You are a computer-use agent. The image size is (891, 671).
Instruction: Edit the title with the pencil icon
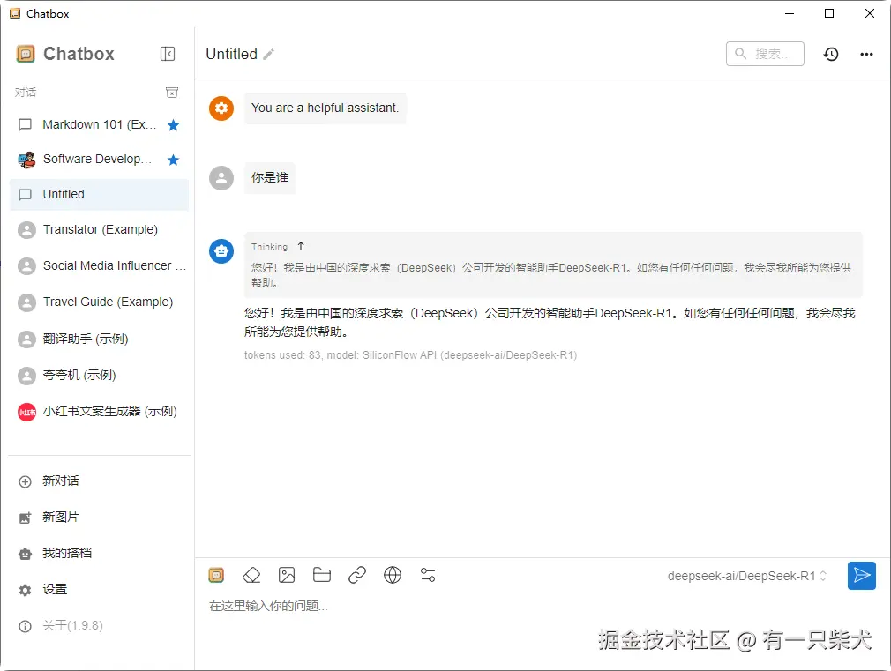coord(269,54)
